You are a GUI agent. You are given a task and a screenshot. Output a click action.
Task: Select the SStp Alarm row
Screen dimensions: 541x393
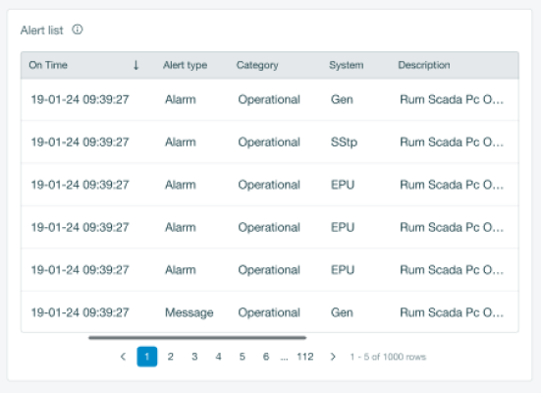(269, 141)
